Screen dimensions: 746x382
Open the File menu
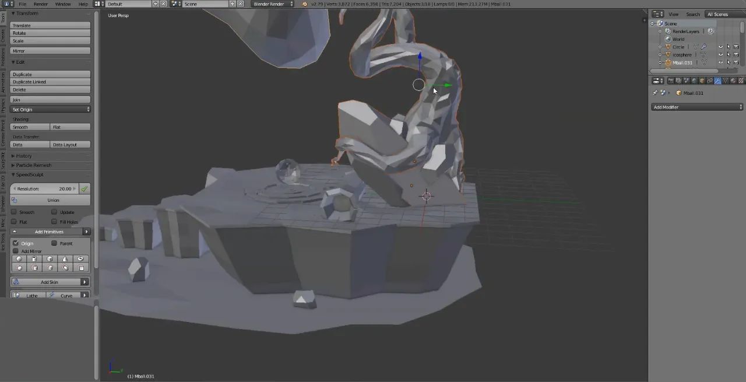coord(23,3)
